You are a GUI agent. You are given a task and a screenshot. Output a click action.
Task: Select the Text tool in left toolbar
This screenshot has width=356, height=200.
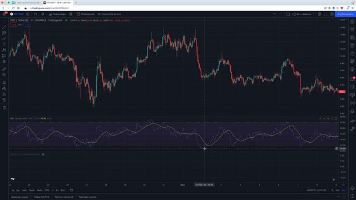[x=4, y=44]
